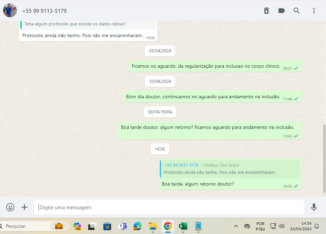Viewport: 326px width, 234px height.
Task: Click quoted text 'Teria algum protocolo que conste'
Action: pos(75,24)
